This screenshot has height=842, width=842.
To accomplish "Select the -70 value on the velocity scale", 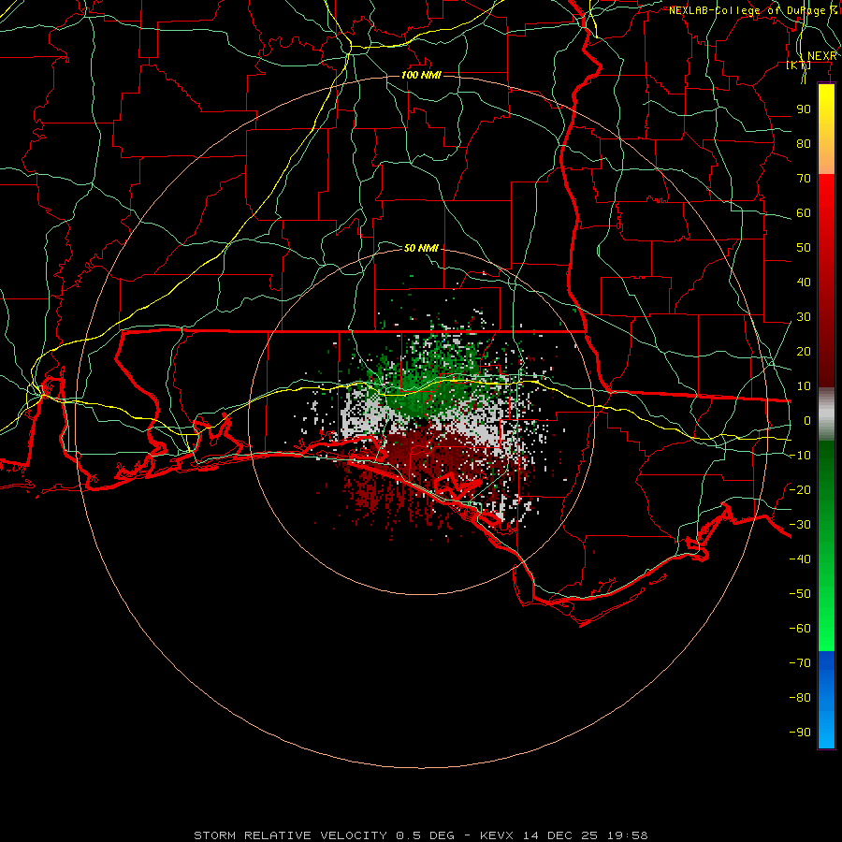I will coord(800,663).
